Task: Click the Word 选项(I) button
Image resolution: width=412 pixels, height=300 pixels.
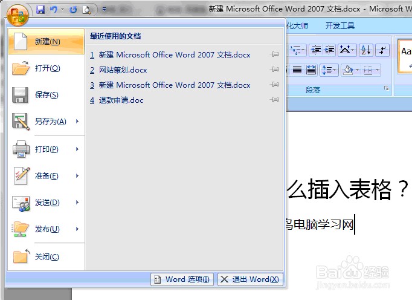Action: (182, 279)
